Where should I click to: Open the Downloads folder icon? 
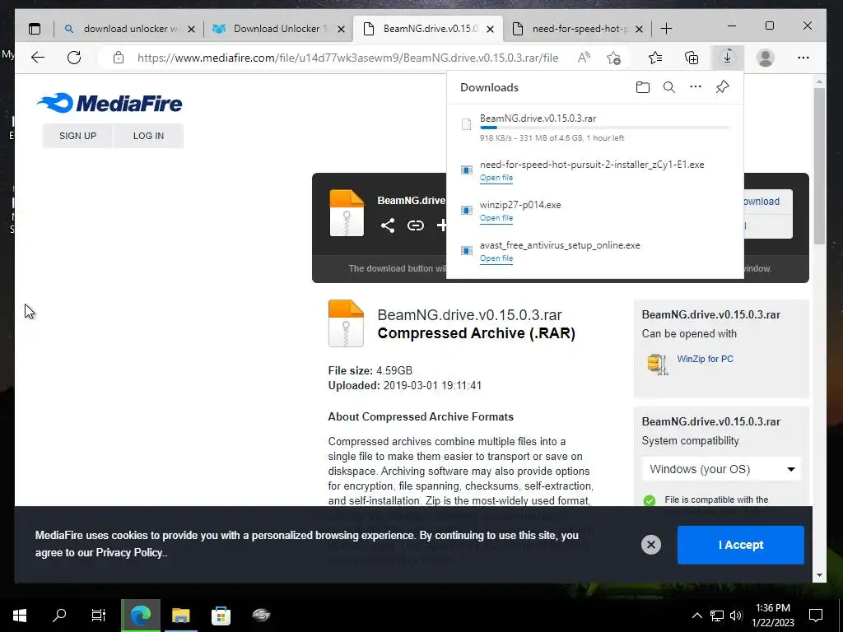point(642,87)
